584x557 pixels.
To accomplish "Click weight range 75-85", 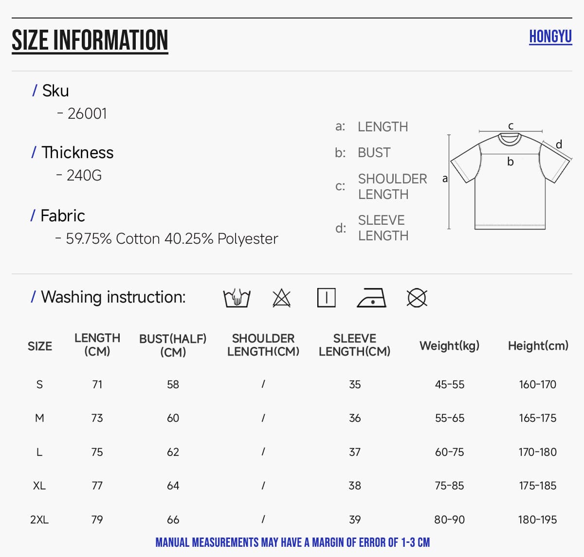I will point(450,485).
